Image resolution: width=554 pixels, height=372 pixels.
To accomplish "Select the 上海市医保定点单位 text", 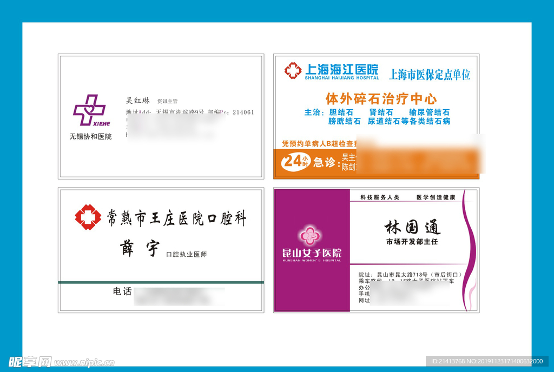I will tap(430, 75).
